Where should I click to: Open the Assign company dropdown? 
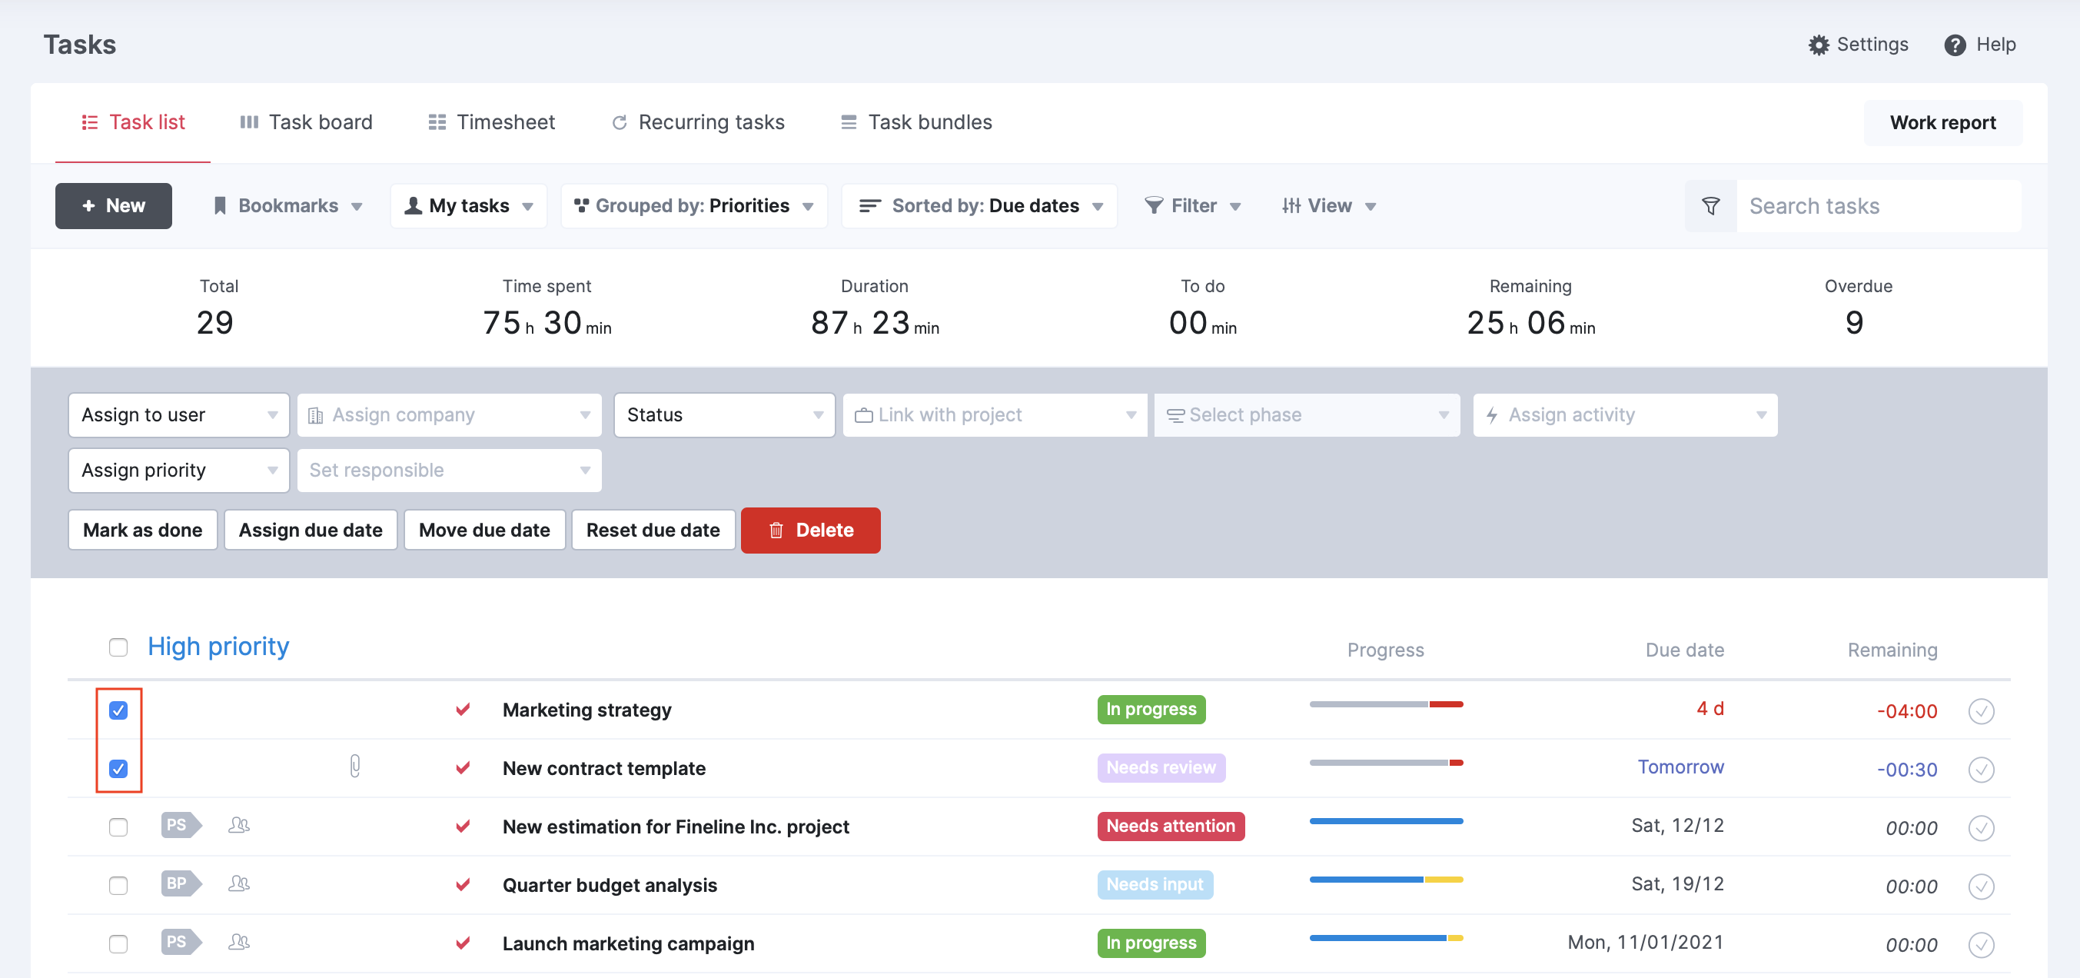(x=449, y=415)
